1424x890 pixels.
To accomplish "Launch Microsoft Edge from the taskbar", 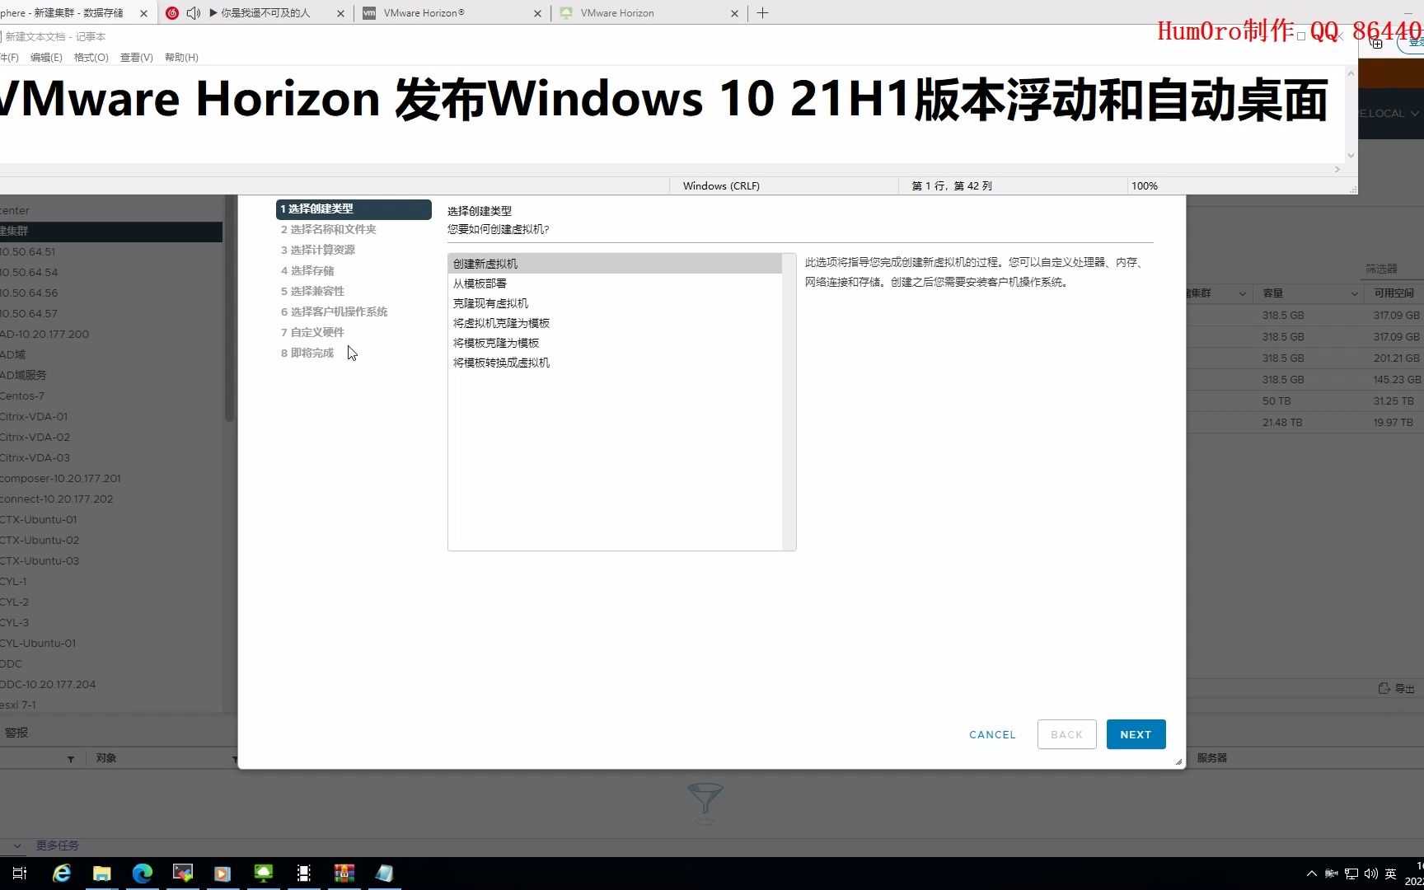I will tap(143, 874).
